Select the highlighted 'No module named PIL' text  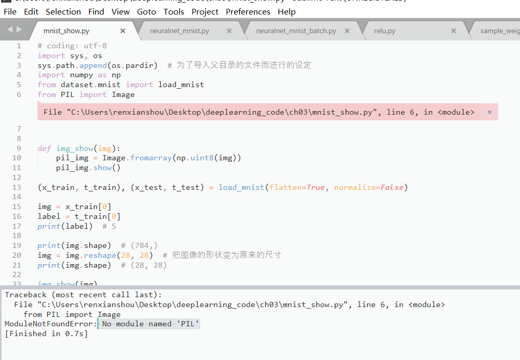tap(149, 324)
